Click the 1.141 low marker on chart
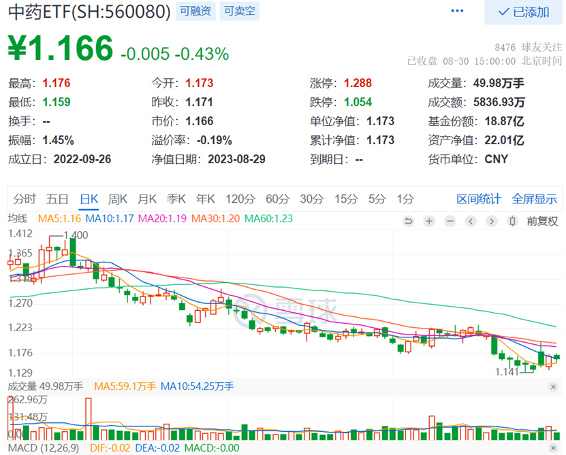 click(507, 372)
